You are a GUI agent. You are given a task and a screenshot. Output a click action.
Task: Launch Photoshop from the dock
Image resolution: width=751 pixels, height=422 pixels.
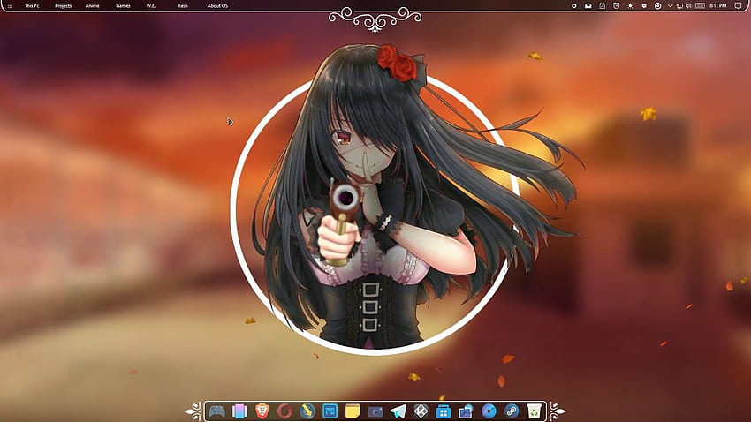(330, 411)
